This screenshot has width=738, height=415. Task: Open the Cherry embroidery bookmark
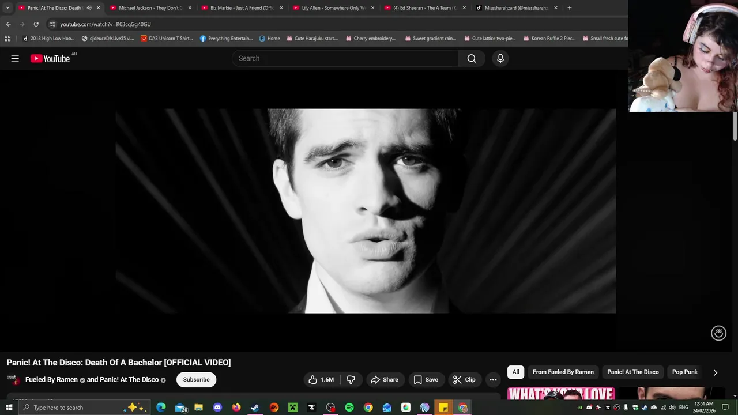(370, 39)
